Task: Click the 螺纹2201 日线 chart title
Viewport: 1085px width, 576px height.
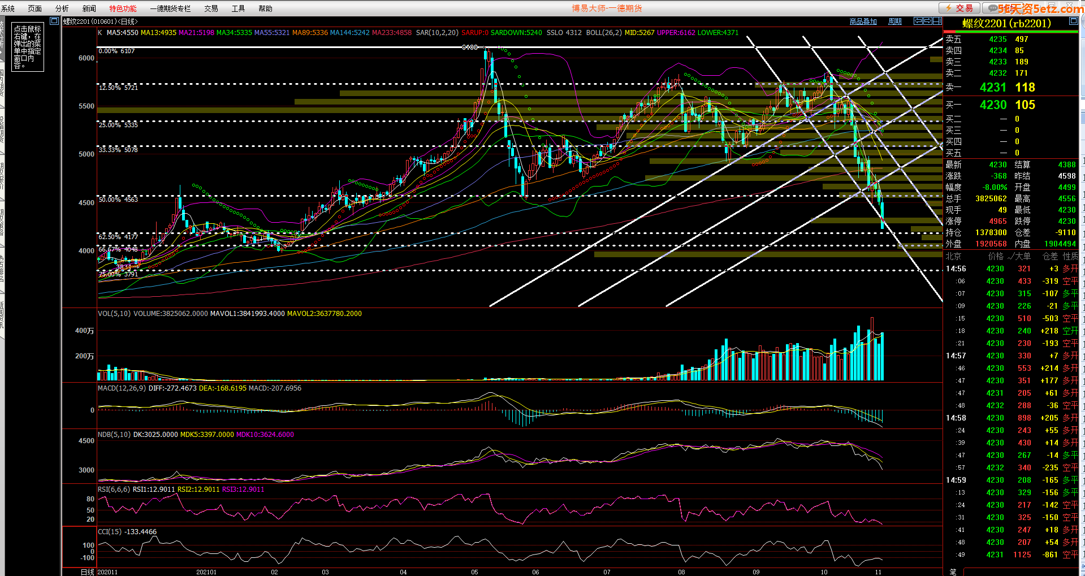Action: pyautogui.click(x=100, y=21)
